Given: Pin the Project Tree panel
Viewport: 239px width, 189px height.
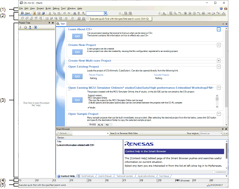Looking at the screenshot, I should coord(49,23).
